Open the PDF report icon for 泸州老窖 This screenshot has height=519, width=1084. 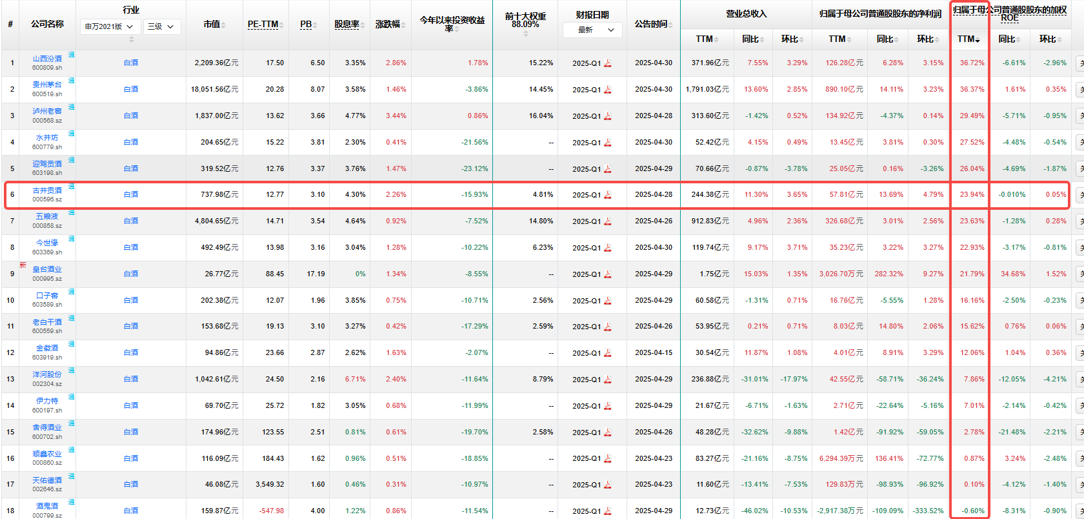click(608, 116)
